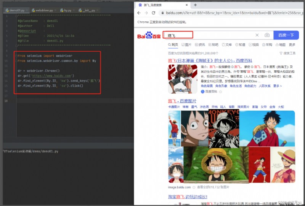Open 搜索工具 filter options
This screenshot has width=305, height=206.
(x=287, y=53)
